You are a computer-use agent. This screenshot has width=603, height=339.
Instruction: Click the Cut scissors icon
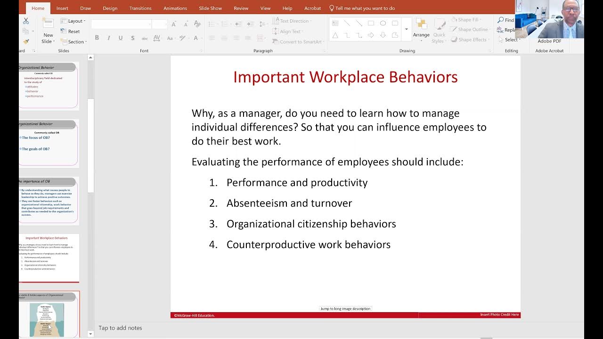click(x=26, y=21)
